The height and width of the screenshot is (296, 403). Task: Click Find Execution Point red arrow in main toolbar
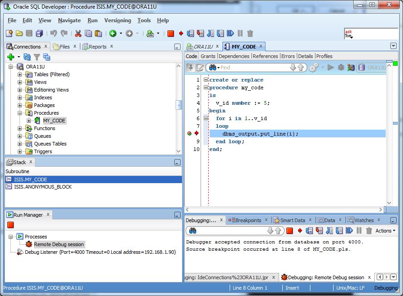pos(181,34)
